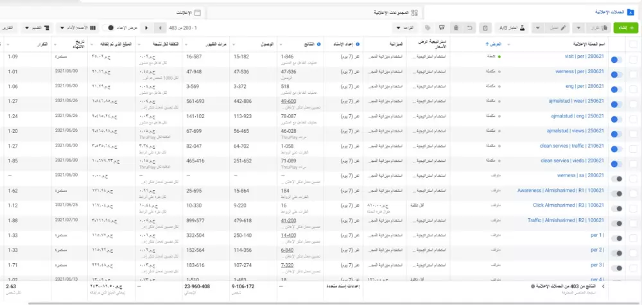Image resolution: width=642 pixels, height=305 pixels.
Task: Click the Ads tab square icon
Action: tap(198, 13)
